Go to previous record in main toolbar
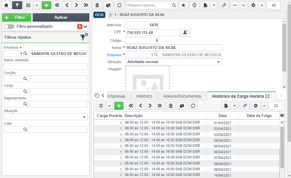 point(67,5)
